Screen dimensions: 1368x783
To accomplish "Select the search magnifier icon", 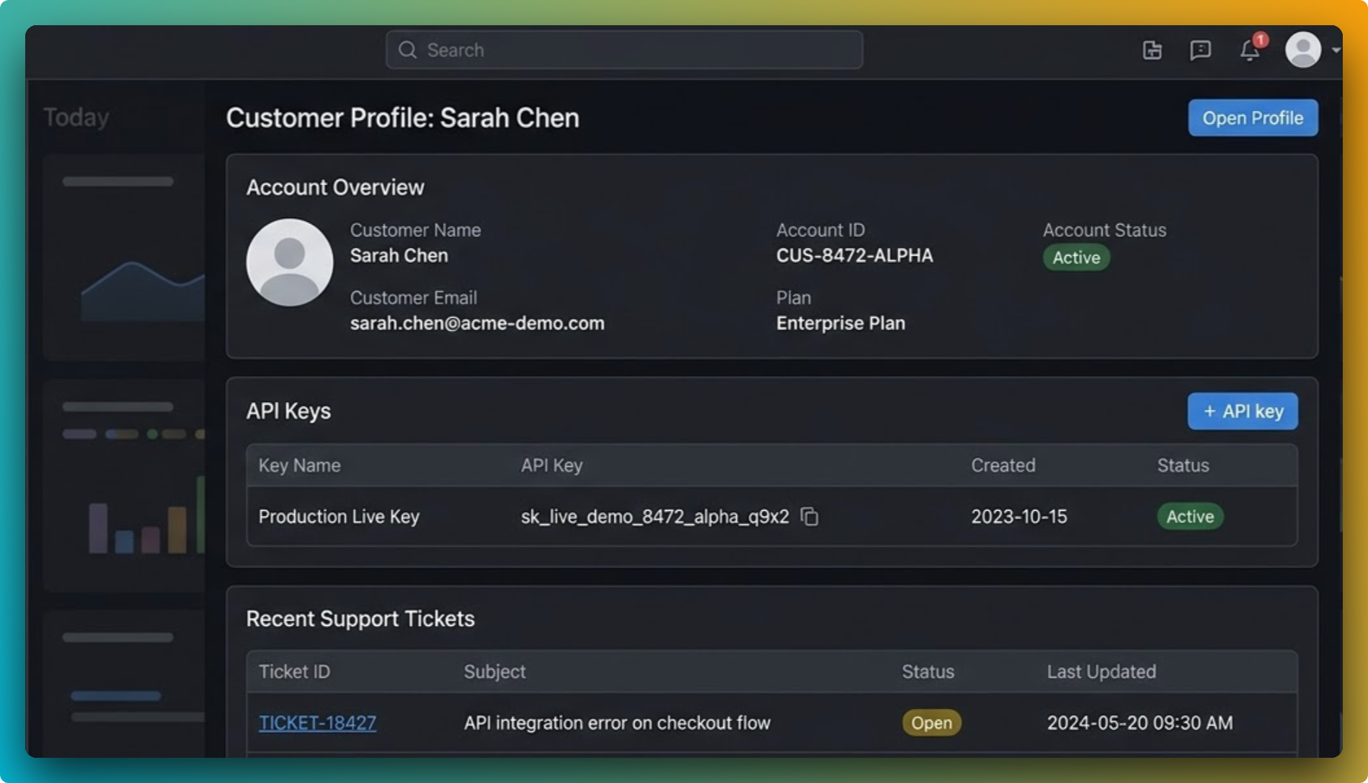I will click(407, 50).
